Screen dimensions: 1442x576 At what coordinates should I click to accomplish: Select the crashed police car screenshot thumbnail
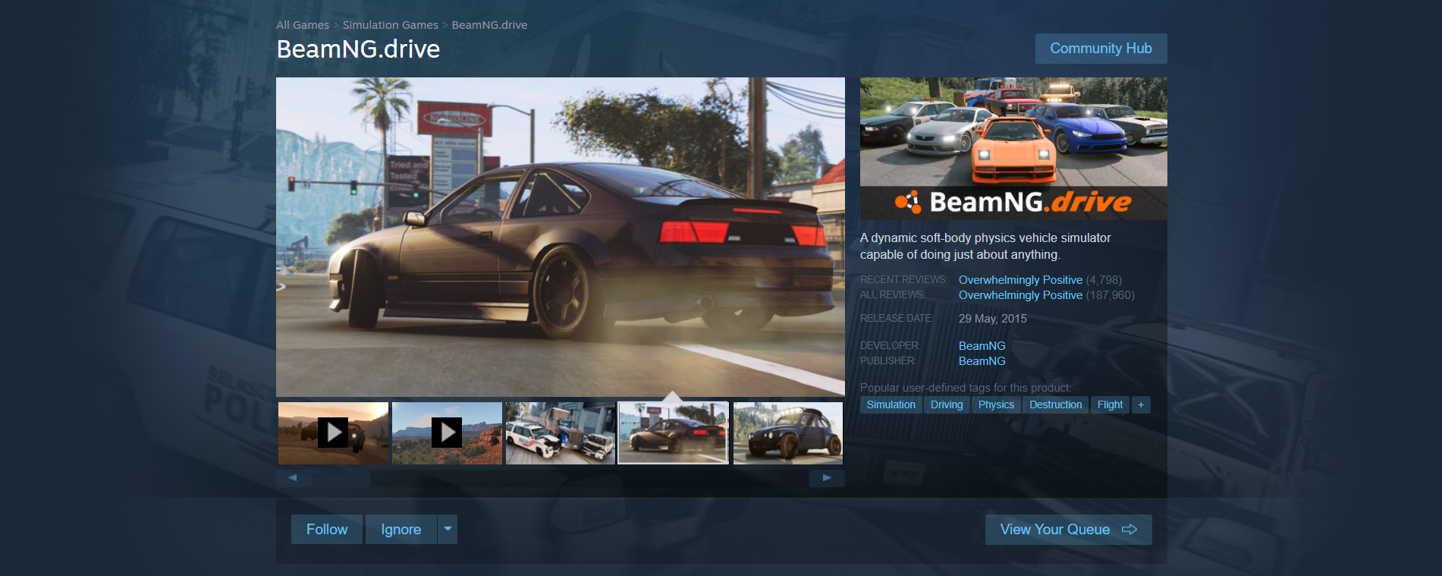click(561, 433)
